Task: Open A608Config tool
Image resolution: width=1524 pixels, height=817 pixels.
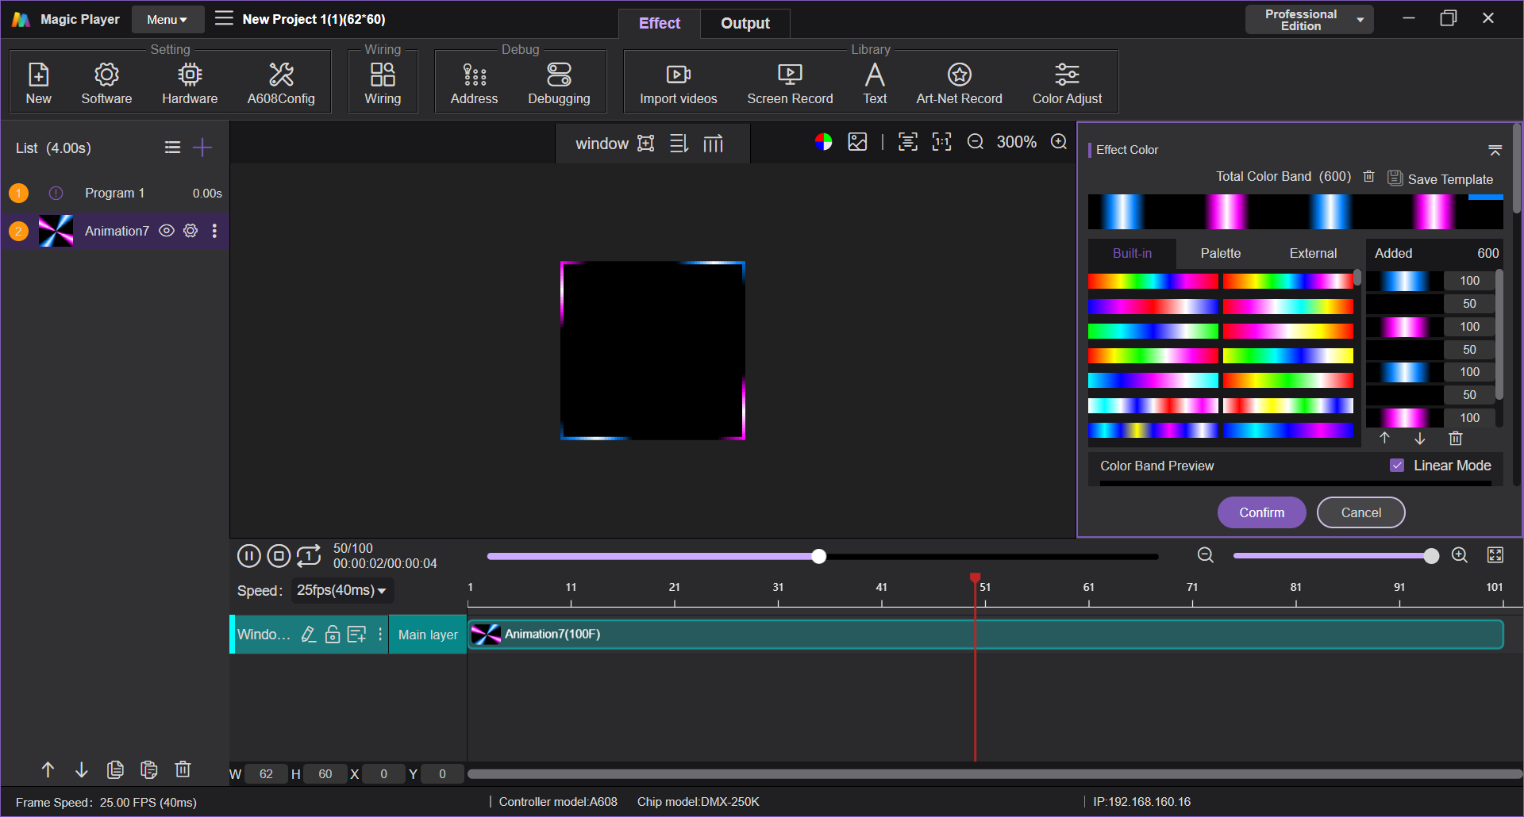Action: [x=281, y=82]
